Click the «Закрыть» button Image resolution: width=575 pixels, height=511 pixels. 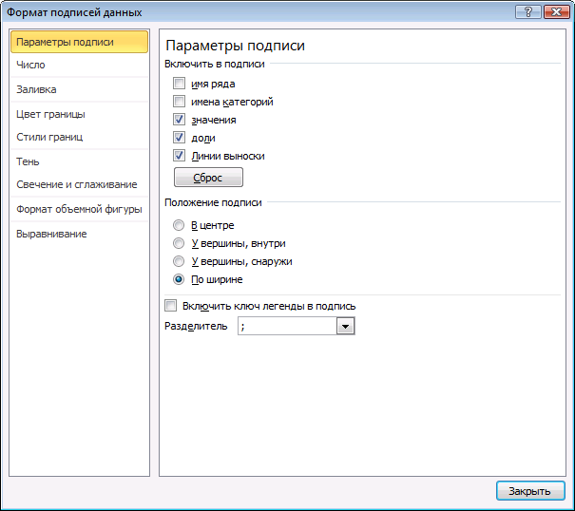[530, 491]
